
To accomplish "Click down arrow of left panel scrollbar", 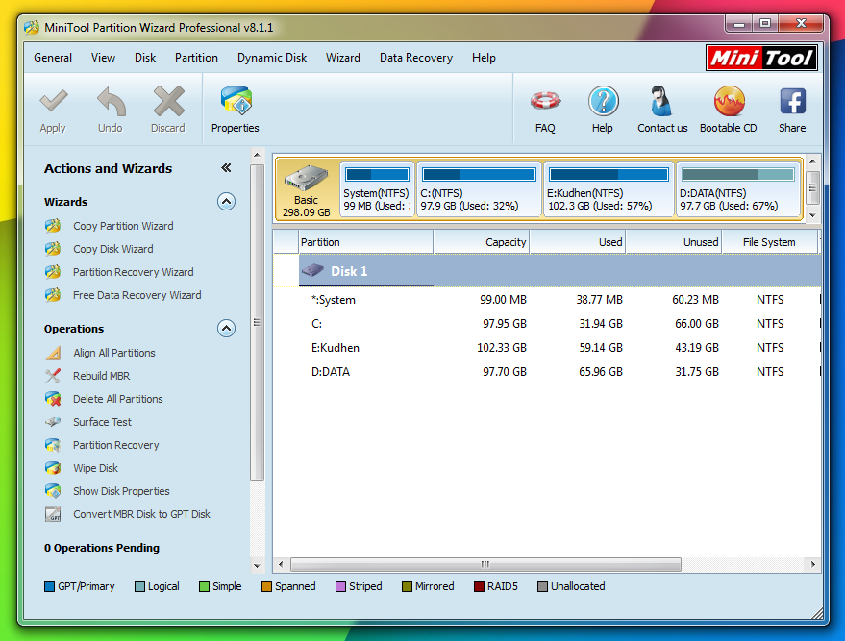I will 257,566.
